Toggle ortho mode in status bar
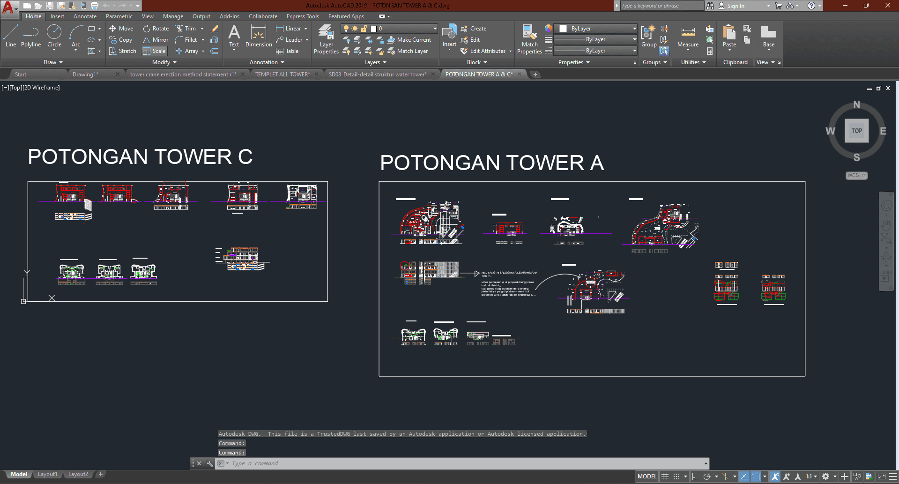The width and height of the screenshot is (899, 484). coord(696,477)
